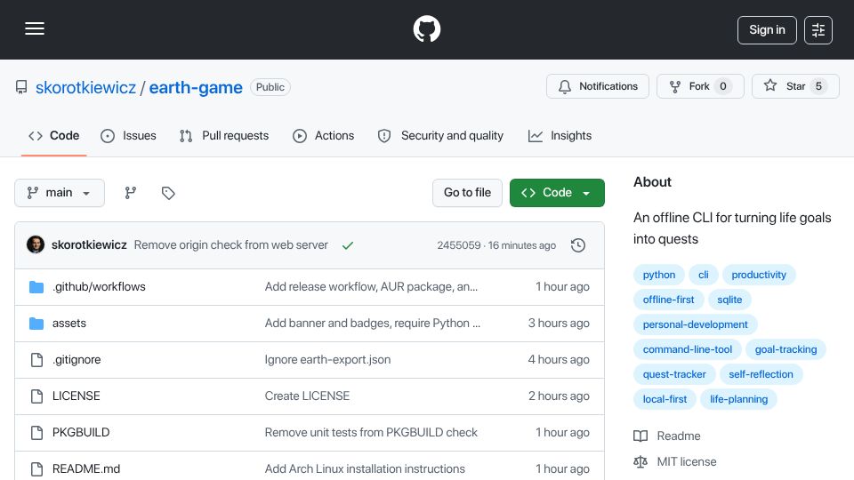
Task: Open the .gitignore file name
Action: tap(77, 360)
